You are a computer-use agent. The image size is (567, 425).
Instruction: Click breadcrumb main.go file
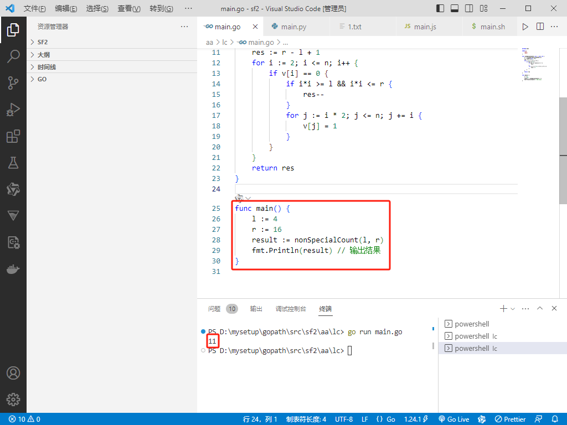[x=256, y=42]
